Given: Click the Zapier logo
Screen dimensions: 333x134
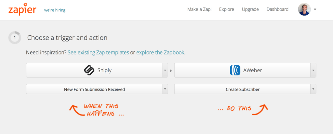Looking at the screenshot, I should pos(22,10).
